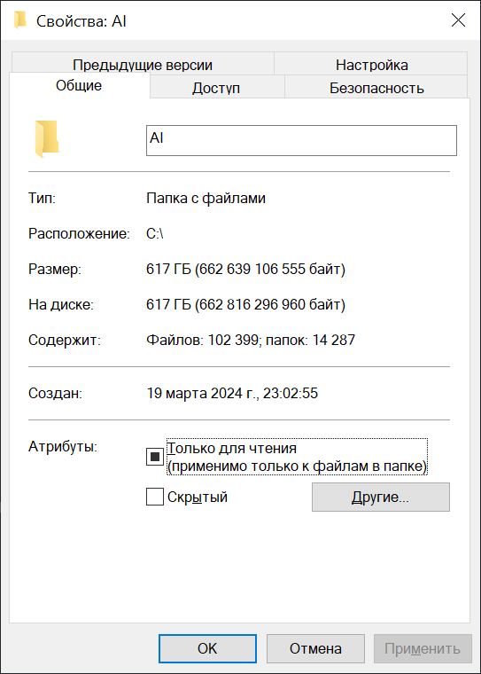Image resolution: width=481 pixels, height=674 pixels.
Task: Click the greyed-out Применить button
Action: [423, 648]
